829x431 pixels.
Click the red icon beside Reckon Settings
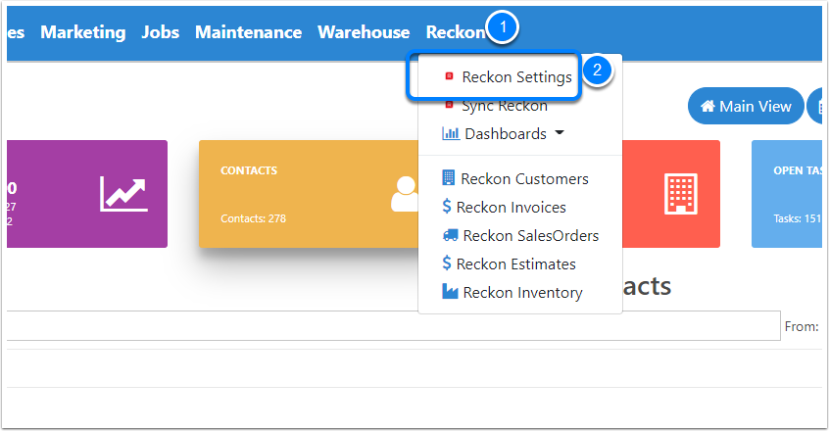coord(449,76)
